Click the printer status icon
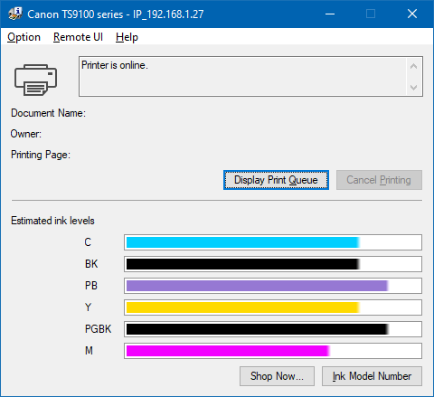Viewport: 434px width, 397px height. coord(35,80)
